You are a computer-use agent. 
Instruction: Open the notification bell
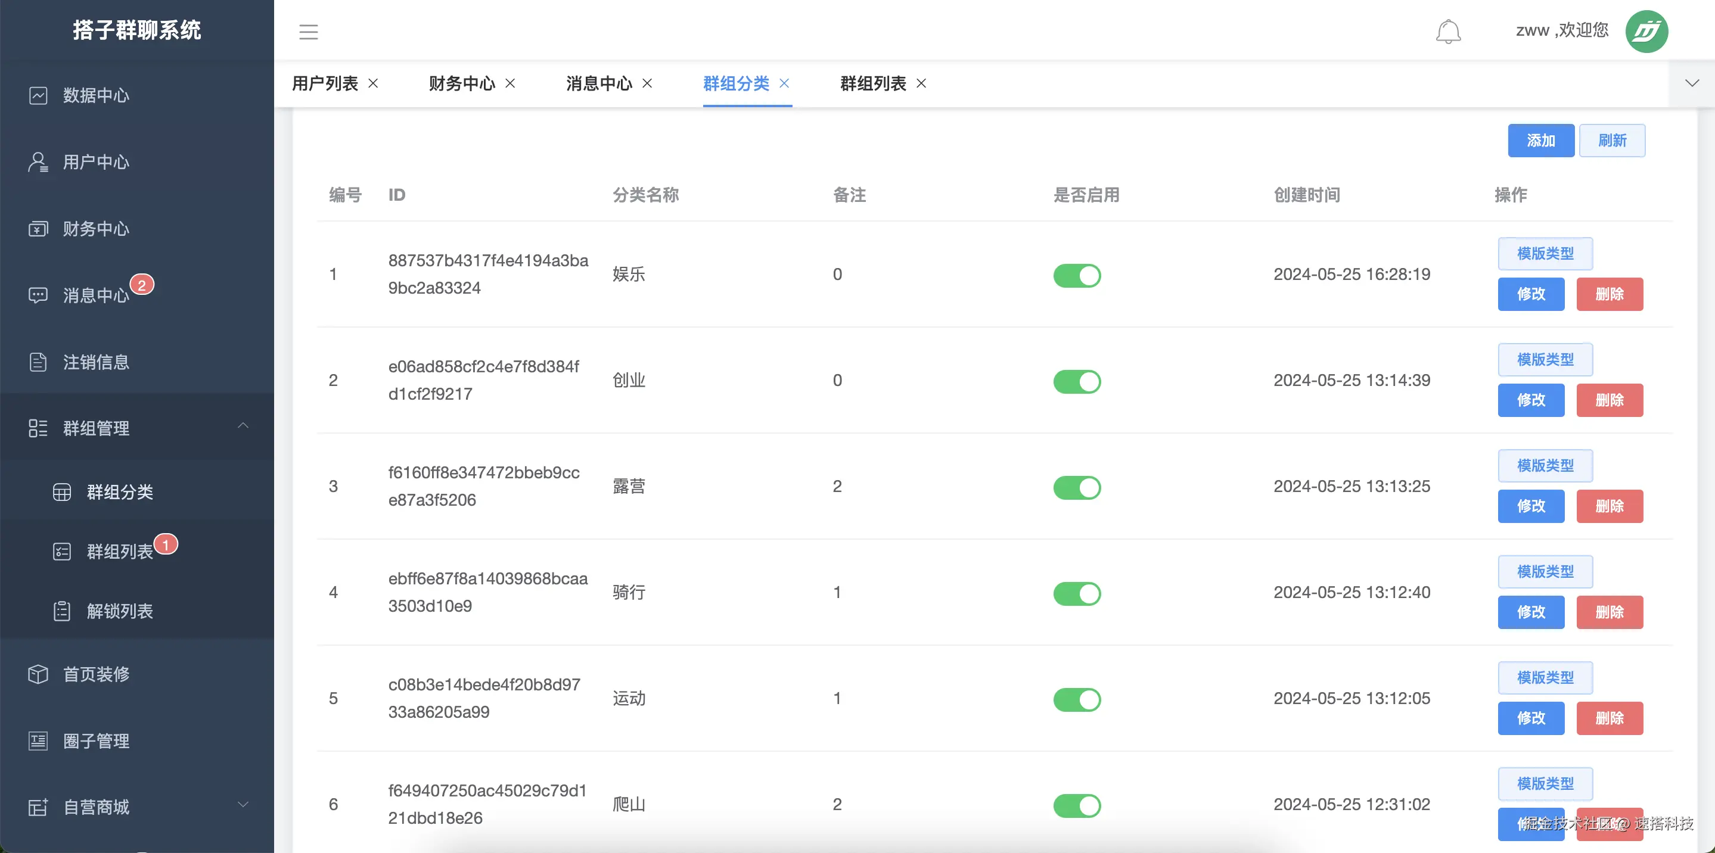1448,31
